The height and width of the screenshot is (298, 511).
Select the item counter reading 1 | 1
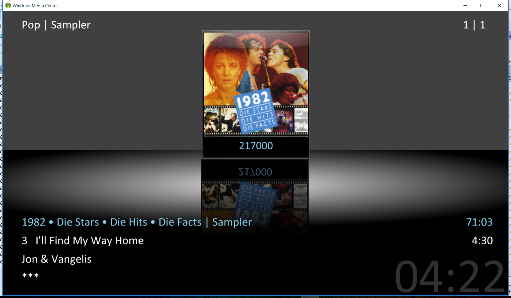point(474,25)
